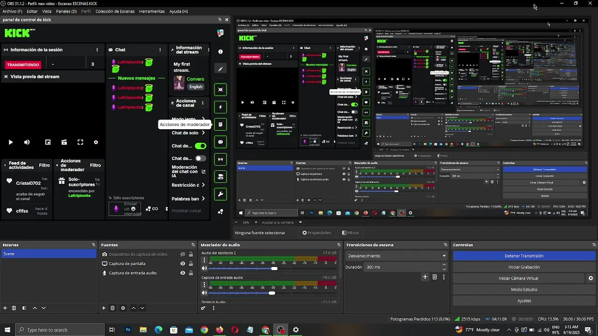Viewport: 598px width, 336px height.
Task: Show Dispositivo de captura de video source
Action: point(183,254)
